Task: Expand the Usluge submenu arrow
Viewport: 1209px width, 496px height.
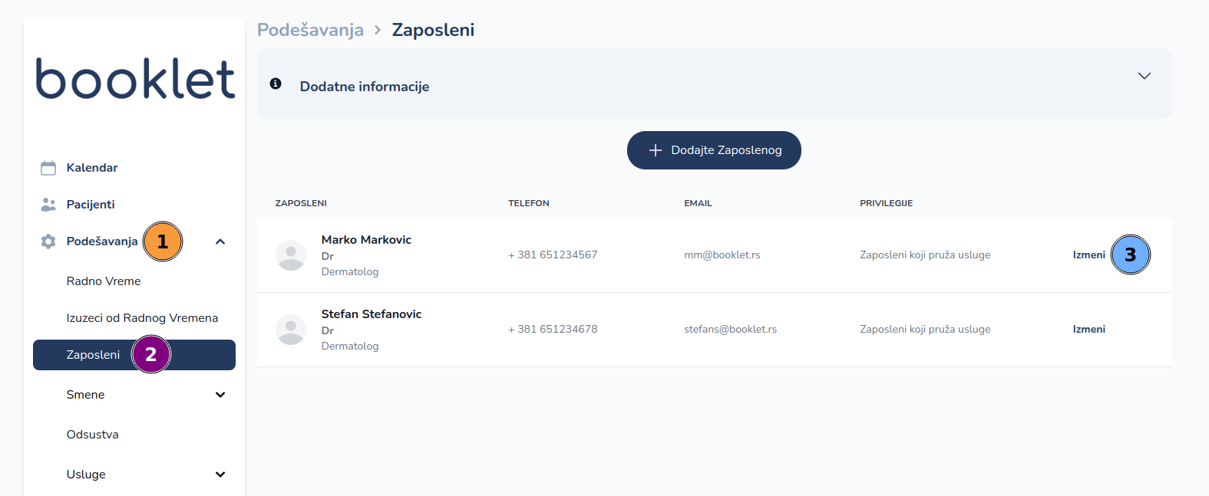Action: [x=220, y=475]
